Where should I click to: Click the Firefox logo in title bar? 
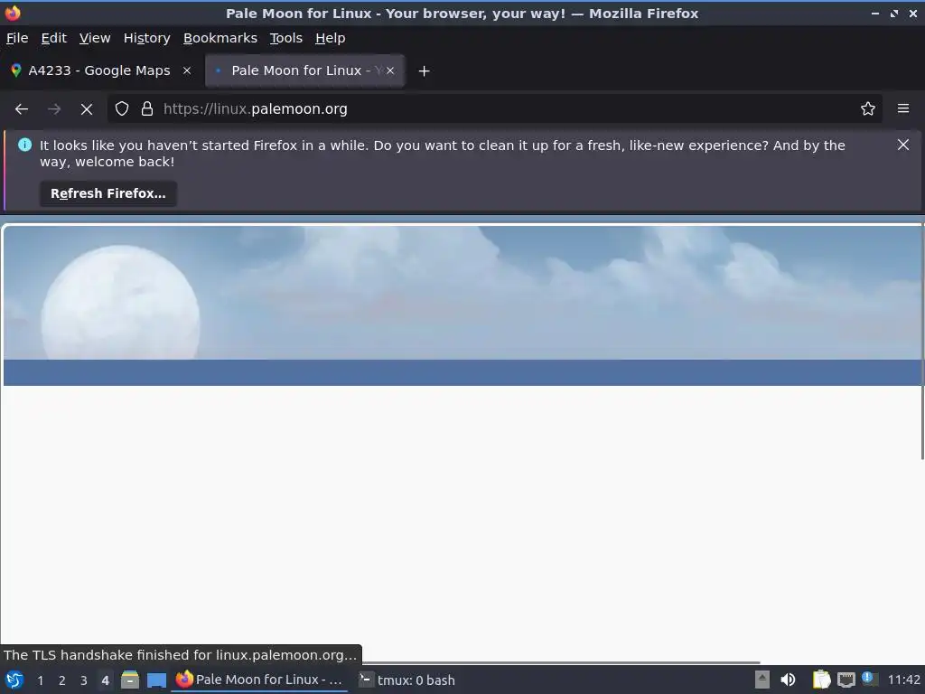coord(13,13)
